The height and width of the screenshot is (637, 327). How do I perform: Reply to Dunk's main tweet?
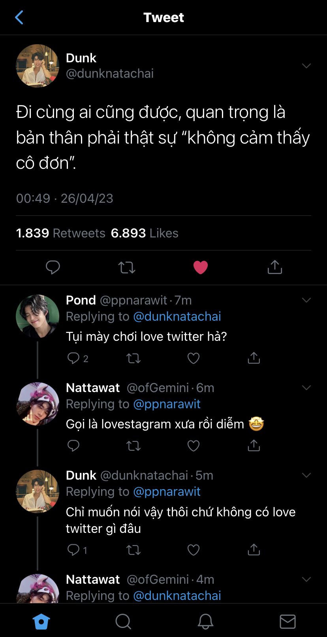[x=53, y=267]
